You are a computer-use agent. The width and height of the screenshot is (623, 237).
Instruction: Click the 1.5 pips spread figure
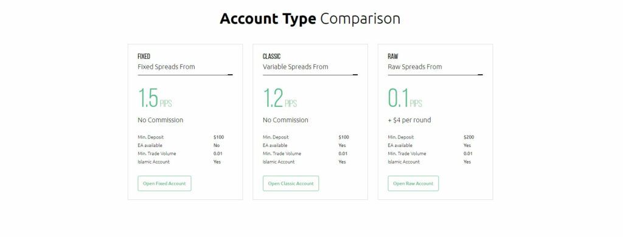point(155,98)
